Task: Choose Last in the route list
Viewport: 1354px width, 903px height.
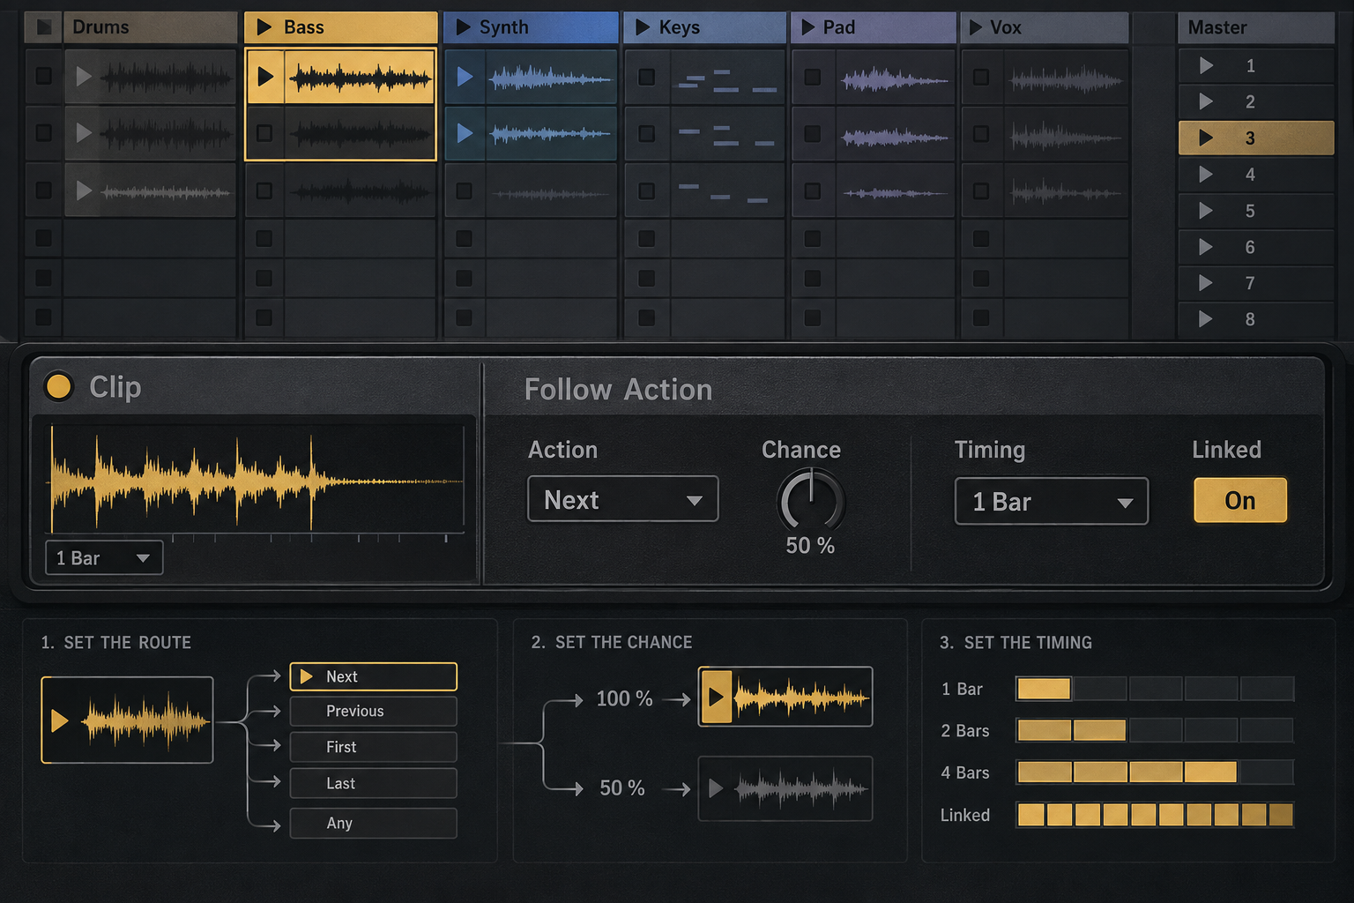Action: click(x=373, y=783)
